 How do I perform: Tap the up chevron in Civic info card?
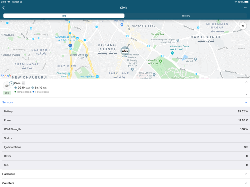click(x=246, y=82)
